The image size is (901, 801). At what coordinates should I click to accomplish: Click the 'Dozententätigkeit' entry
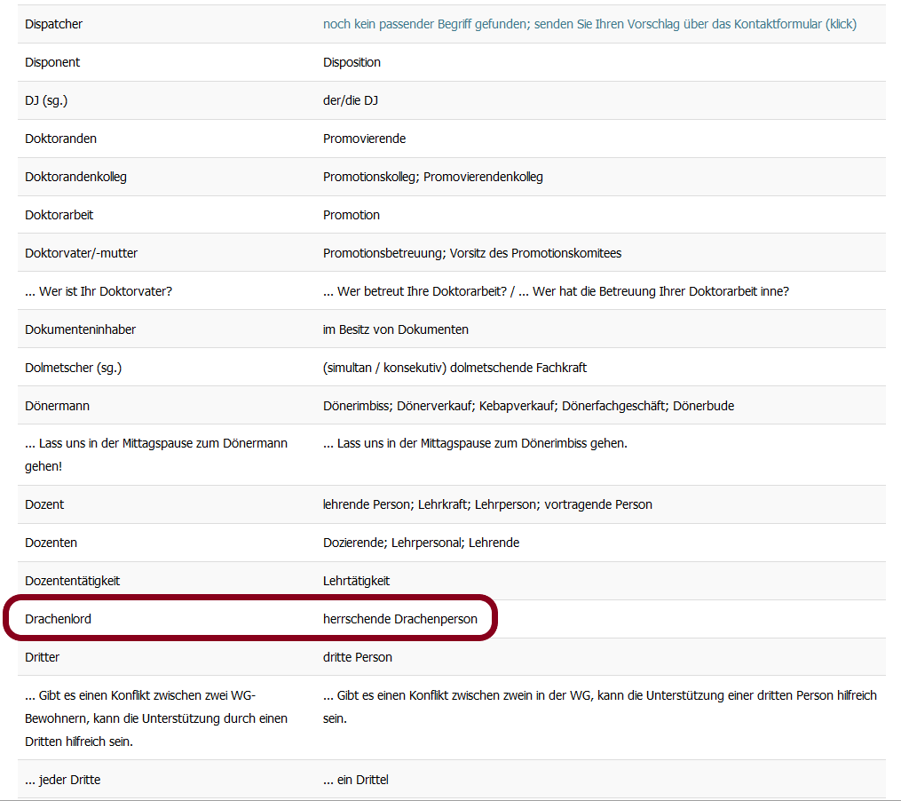72,581
